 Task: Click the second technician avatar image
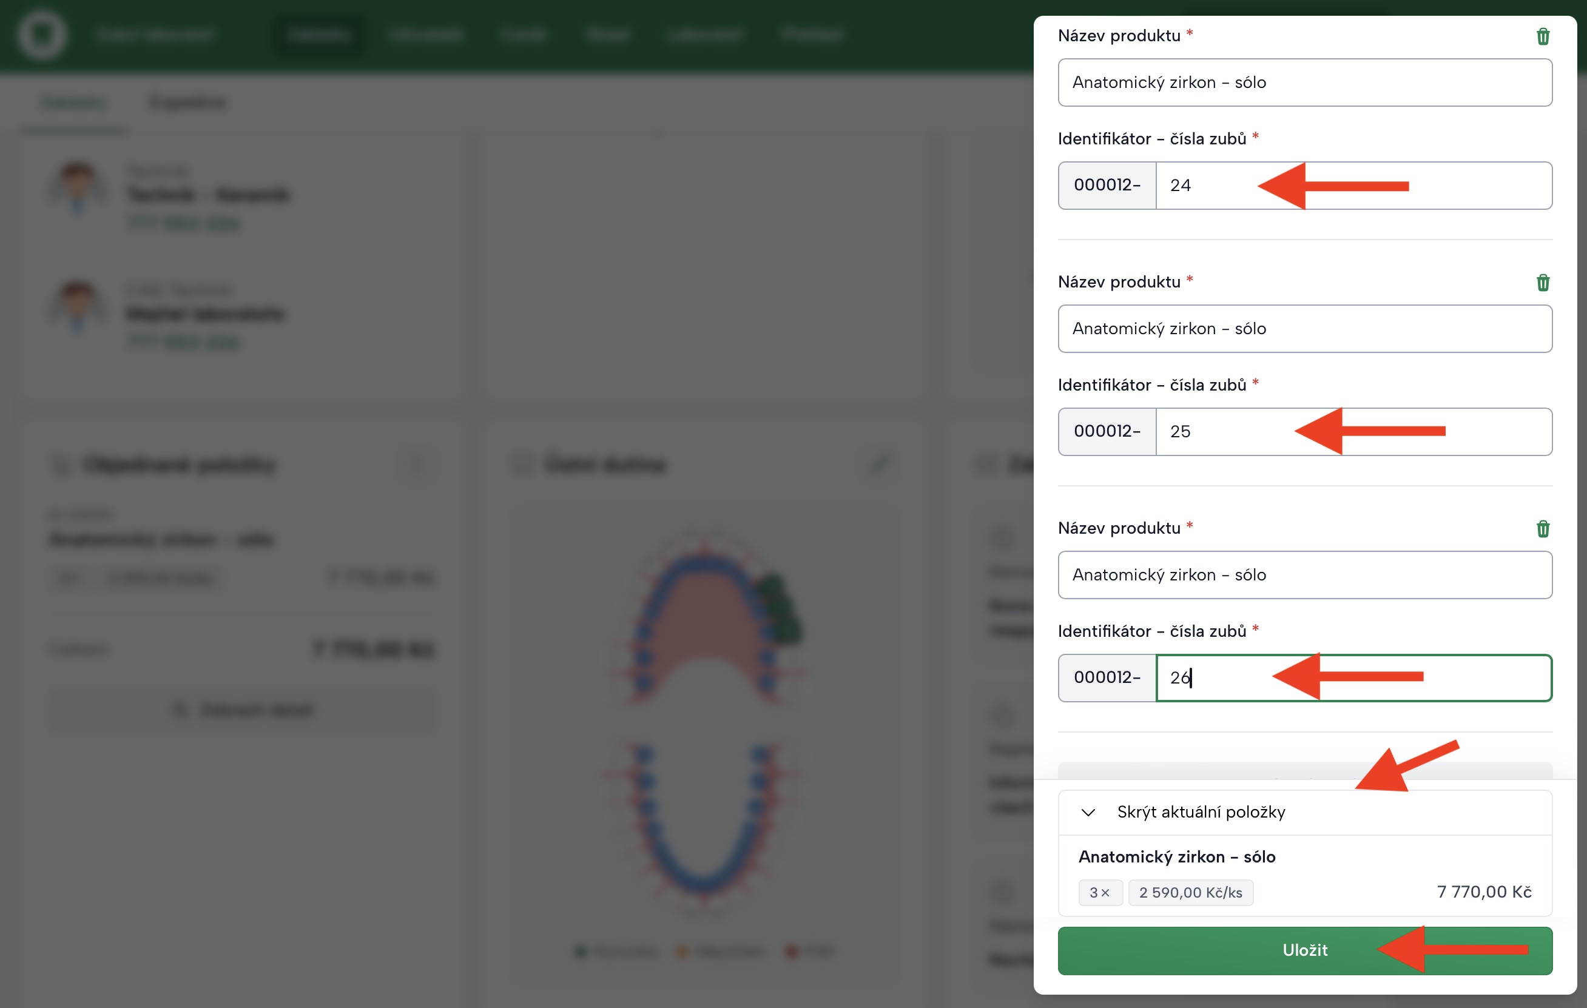pyautogui.click(x=78, y=306)
